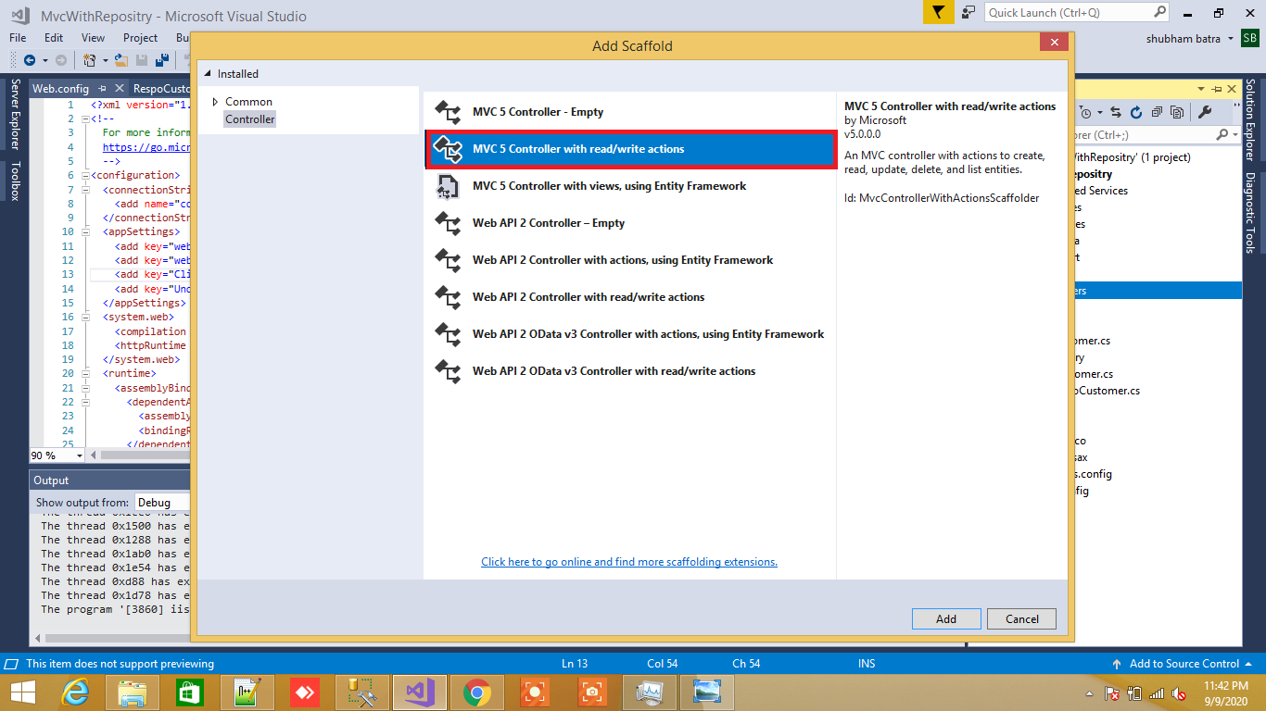Collapse the configuration XML node
This screenshot has height=711, width=1266.
point(84,175)
